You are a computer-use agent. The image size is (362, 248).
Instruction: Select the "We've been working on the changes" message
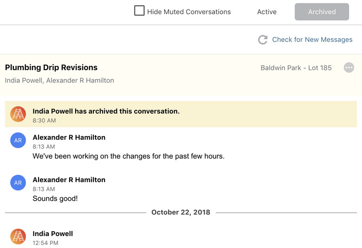129,156
